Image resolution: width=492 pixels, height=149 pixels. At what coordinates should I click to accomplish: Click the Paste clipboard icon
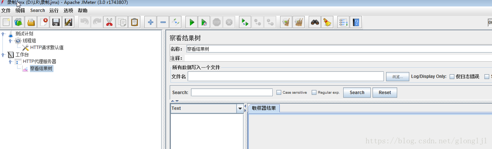(135, 22)
